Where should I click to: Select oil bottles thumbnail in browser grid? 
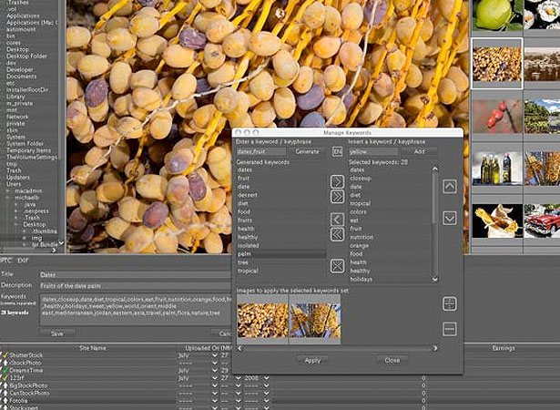497,169
